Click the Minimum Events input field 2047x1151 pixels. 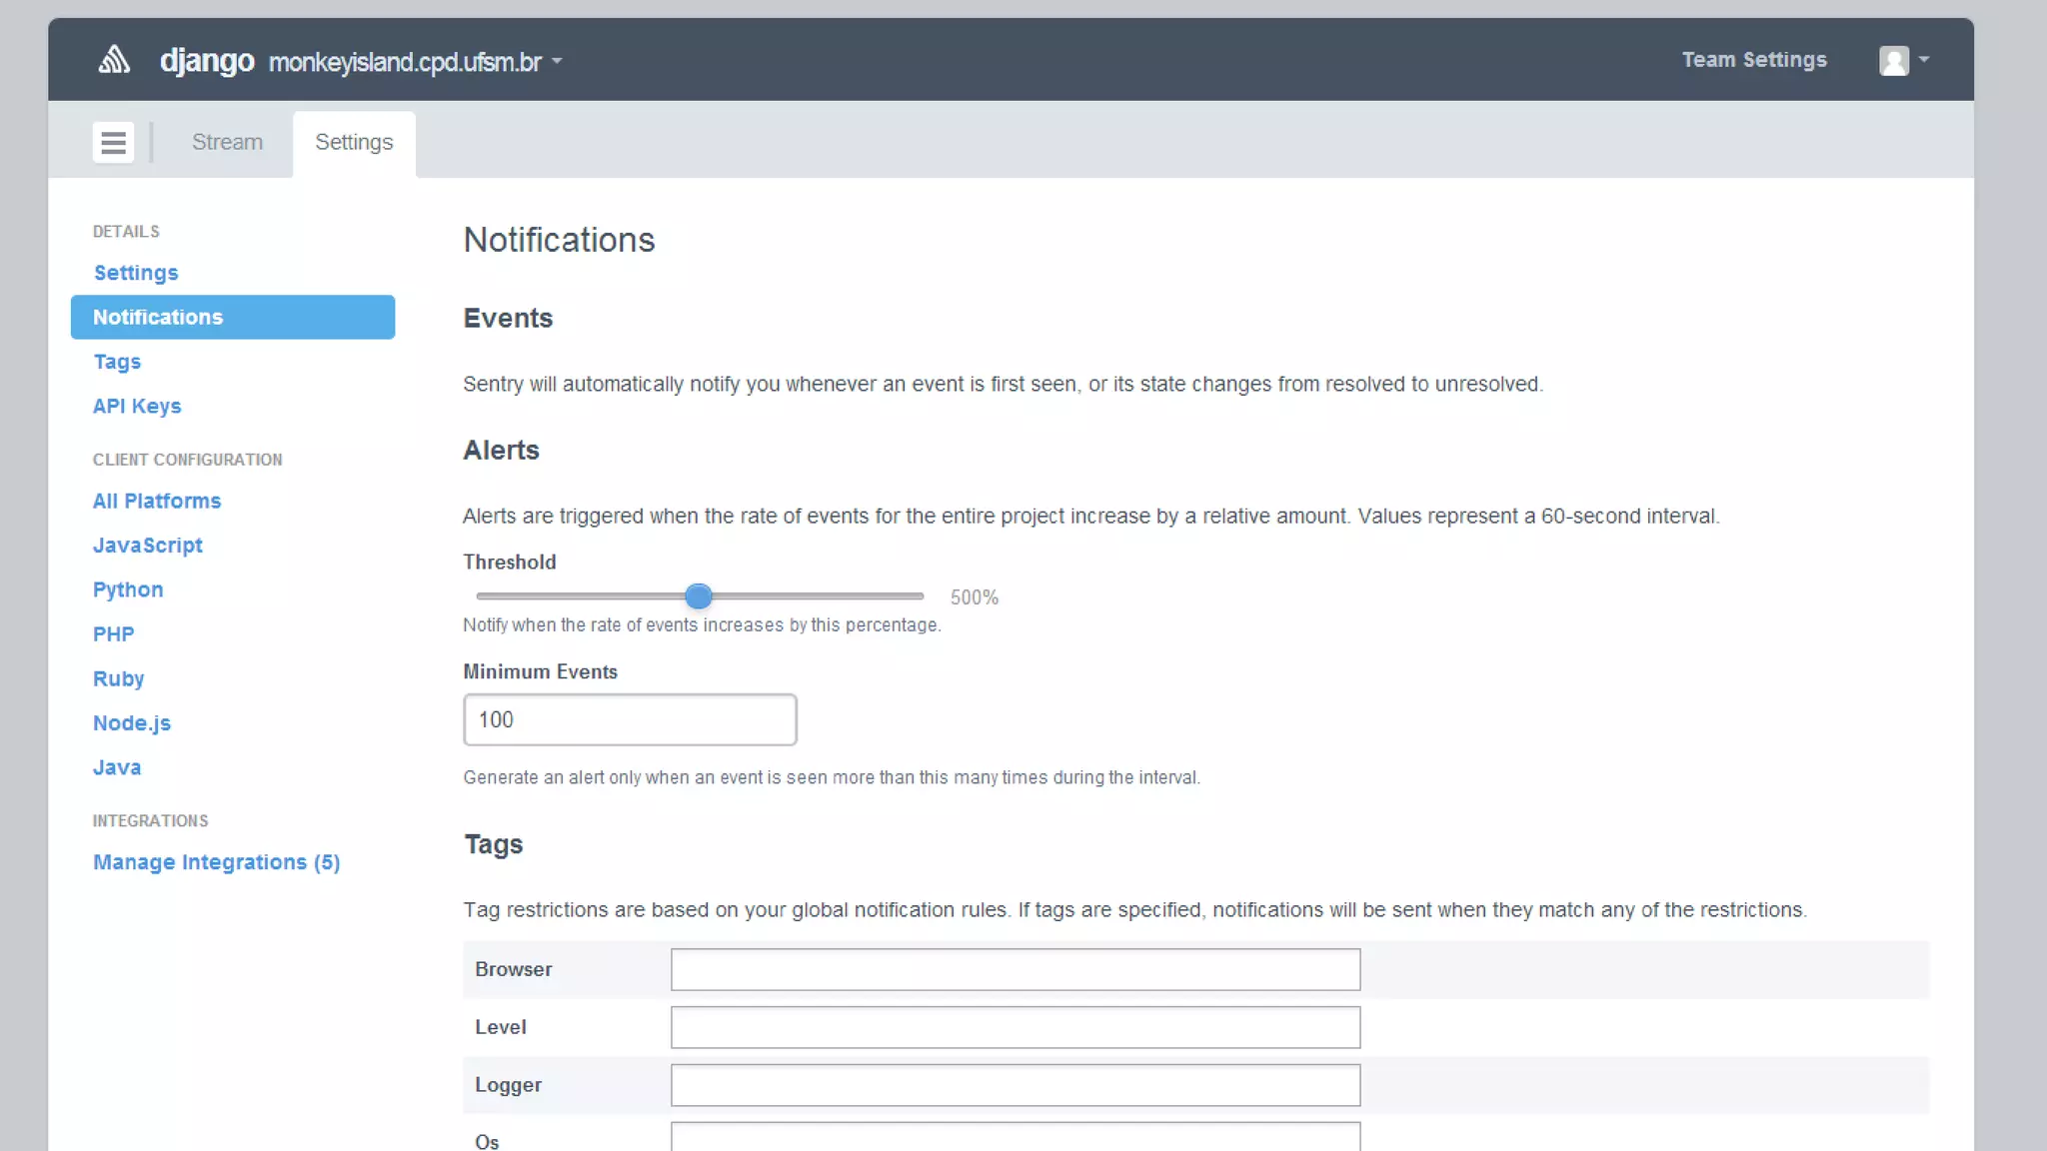[630, 719]
